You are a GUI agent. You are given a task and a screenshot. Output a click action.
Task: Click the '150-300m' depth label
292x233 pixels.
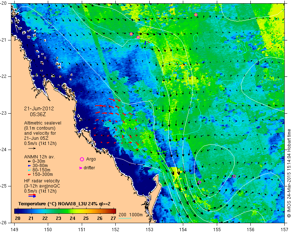coord(43,174)
